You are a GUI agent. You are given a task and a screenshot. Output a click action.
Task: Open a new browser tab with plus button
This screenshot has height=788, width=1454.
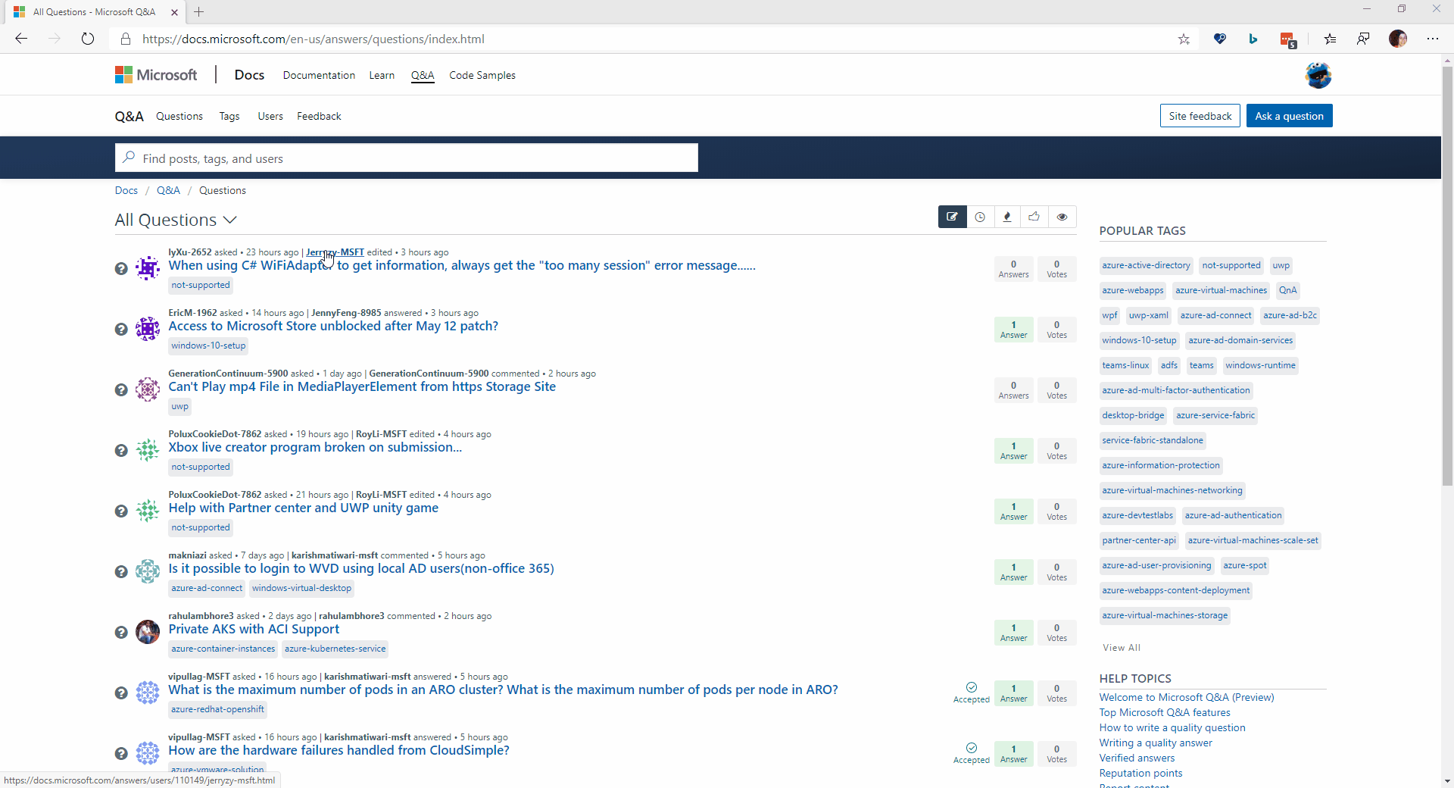[x=199, y=11]
